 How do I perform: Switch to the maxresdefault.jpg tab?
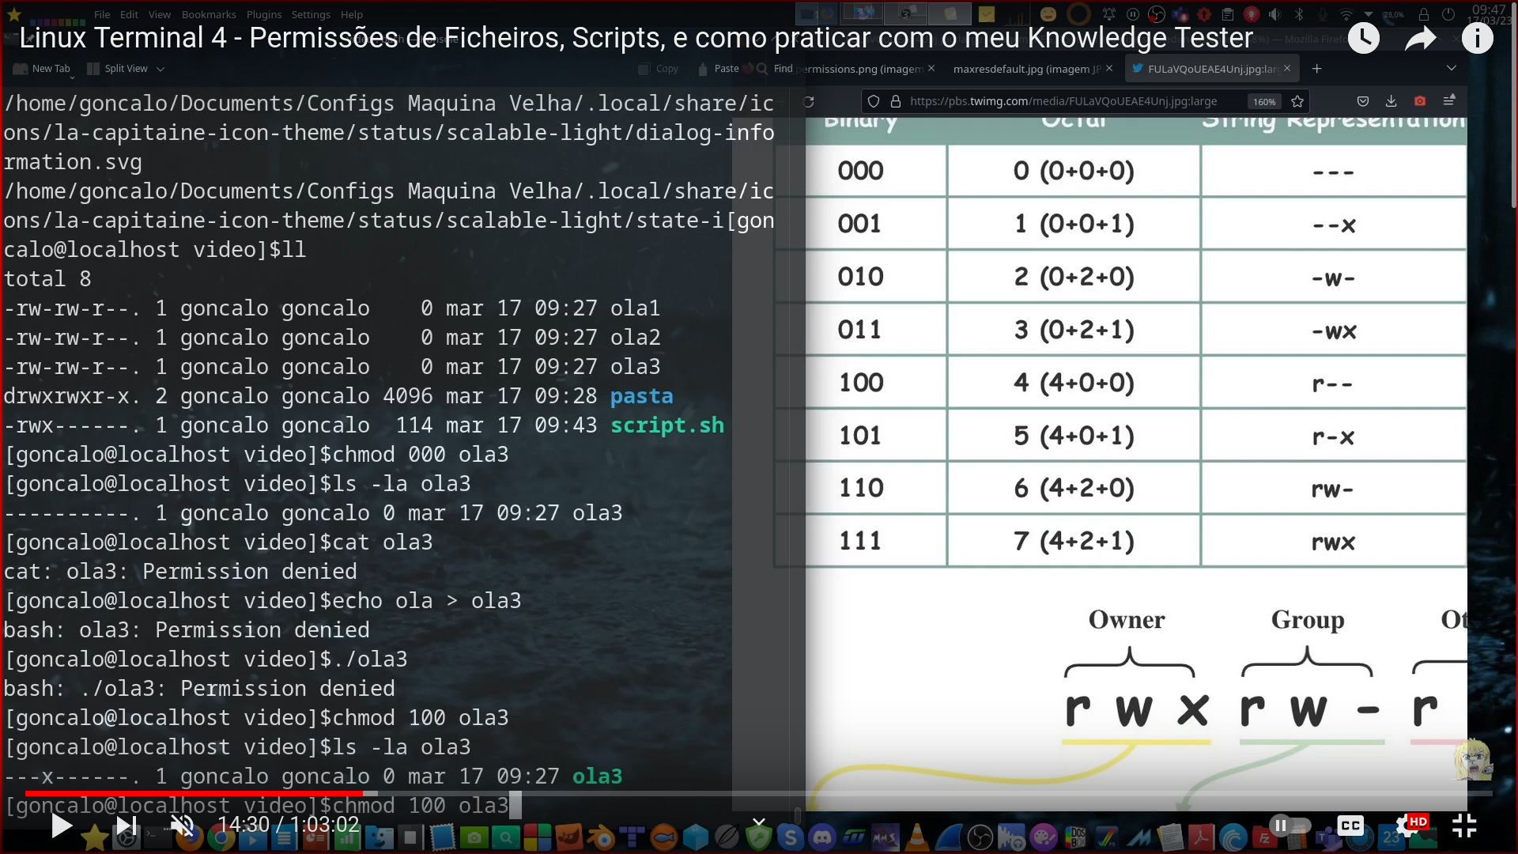(1026, 69)
